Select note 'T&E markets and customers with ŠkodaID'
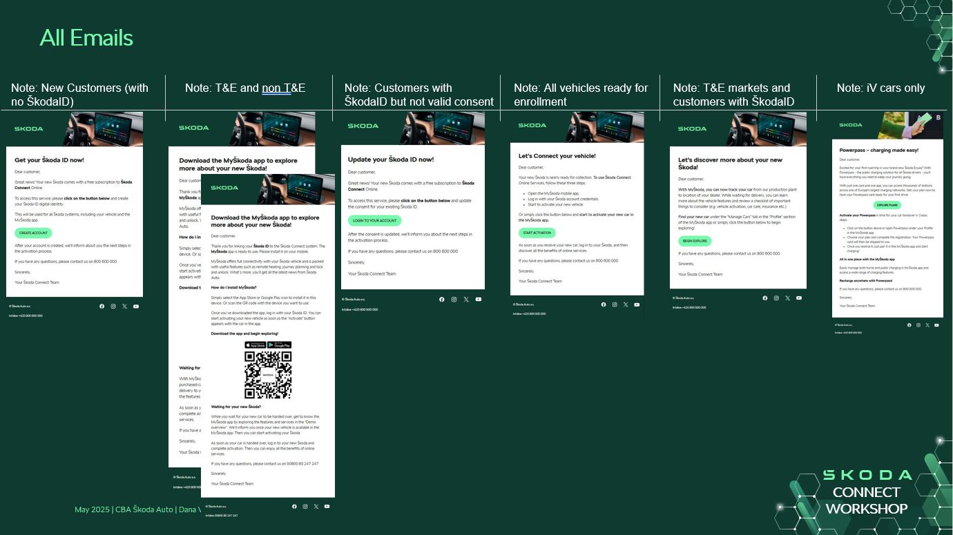 coord(733,95)
